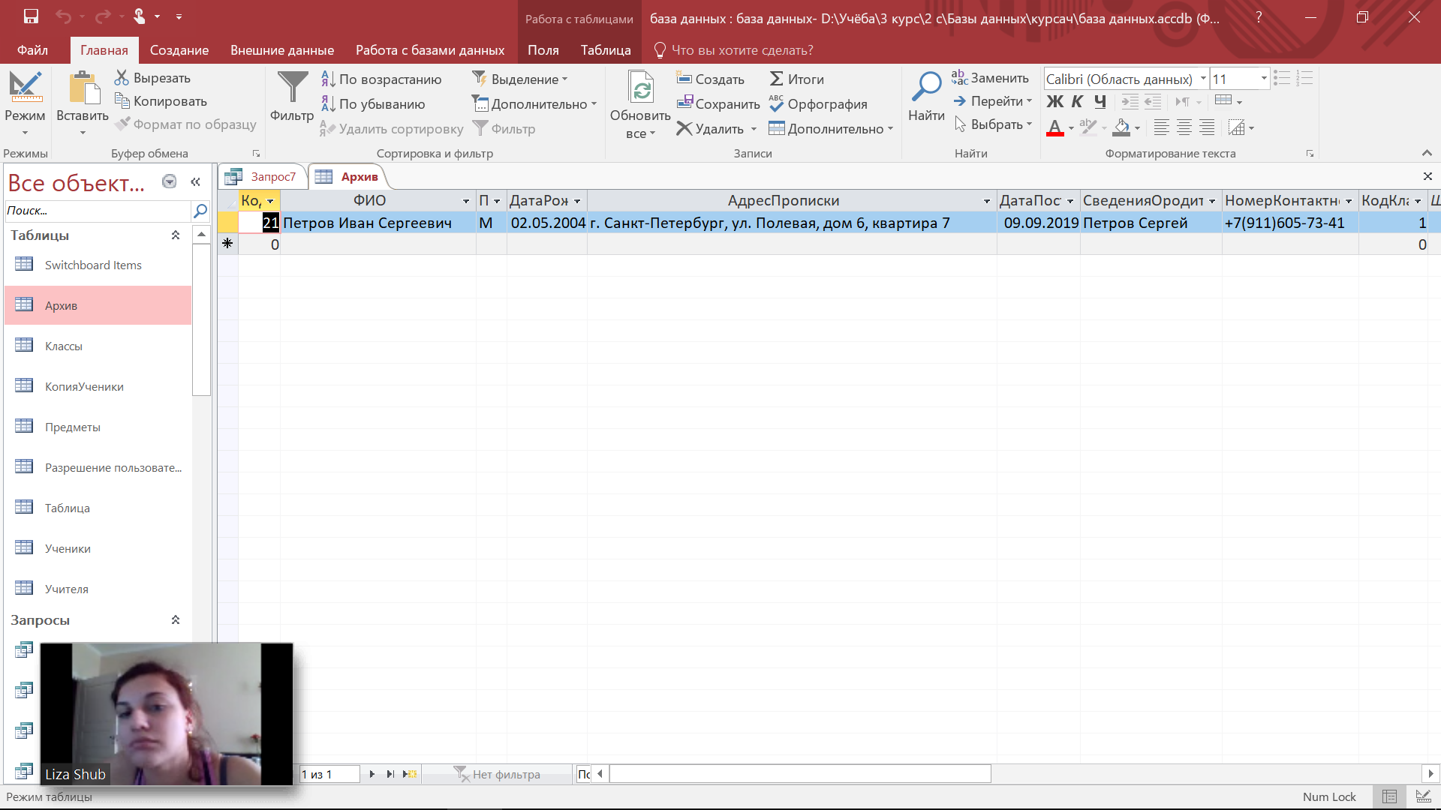
Task: Toggle italic К formatting
Action: (1077, 102)
